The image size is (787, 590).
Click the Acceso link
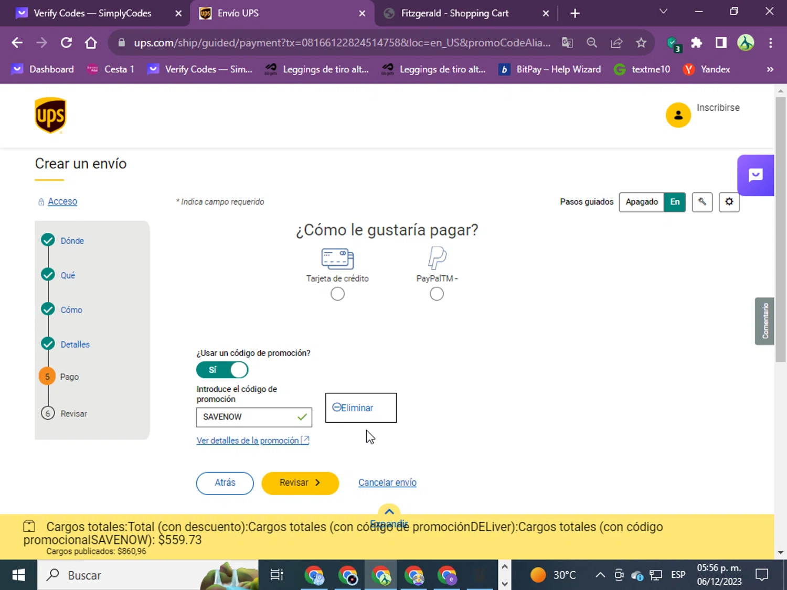pos(62,201)
